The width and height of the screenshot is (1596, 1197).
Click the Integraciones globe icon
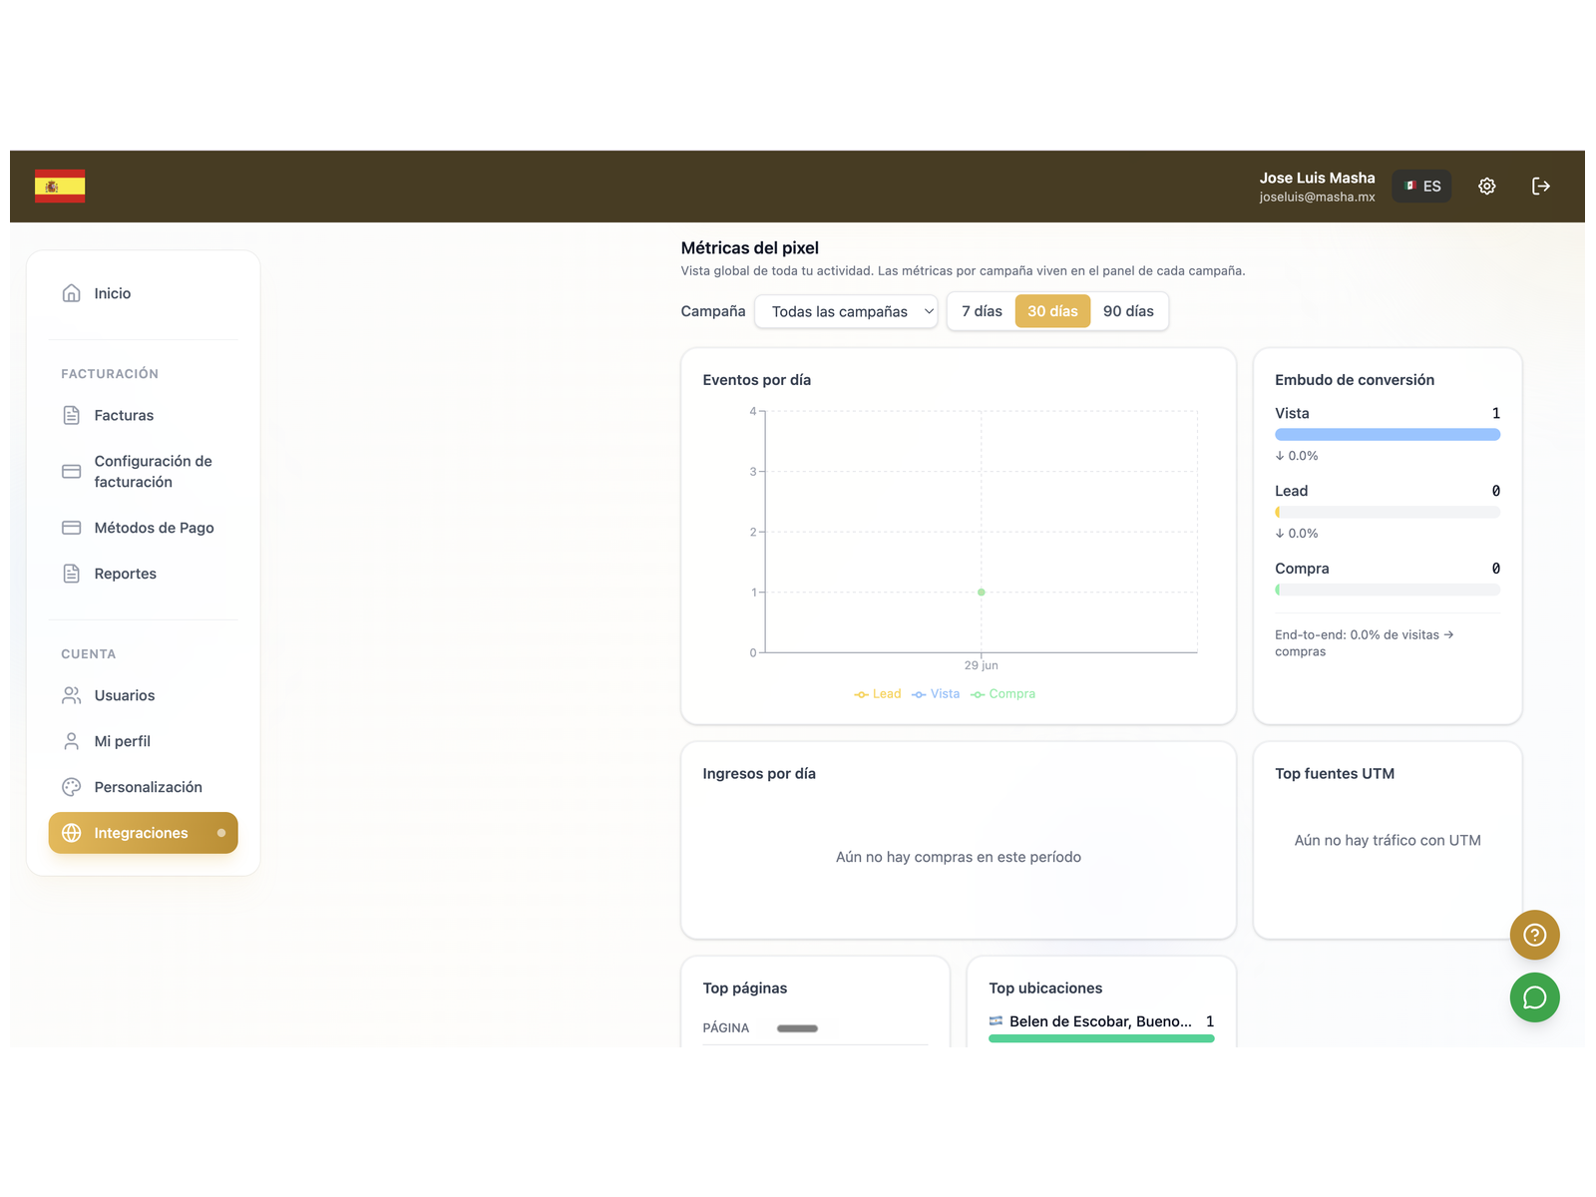pyautogui.click(x=72, y=833)
